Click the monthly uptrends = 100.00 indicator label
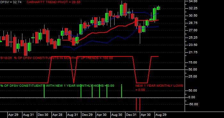 pos(57,58)
